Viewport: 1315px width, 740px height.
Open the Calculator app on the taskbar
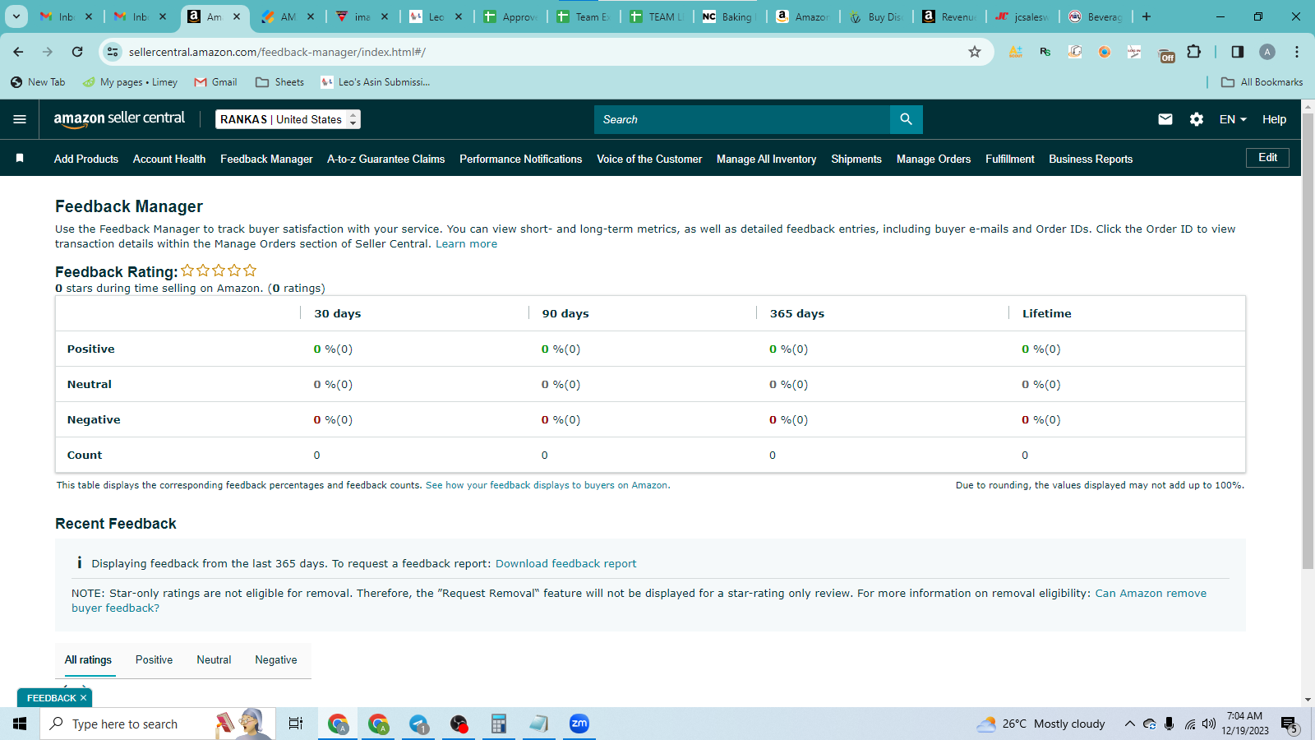tap(498, 724)
